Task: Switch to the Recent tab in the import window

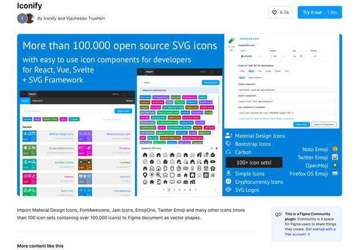Action: tap(129, 101)
